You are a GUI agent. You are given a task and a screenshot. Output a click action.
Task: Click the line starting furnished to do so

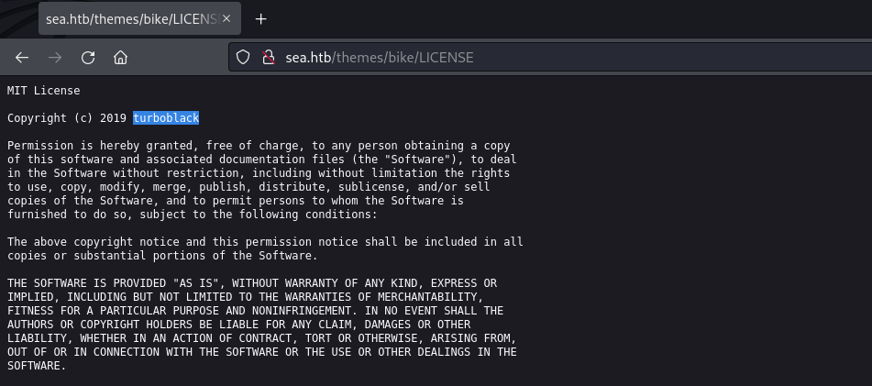click(193, 215)
